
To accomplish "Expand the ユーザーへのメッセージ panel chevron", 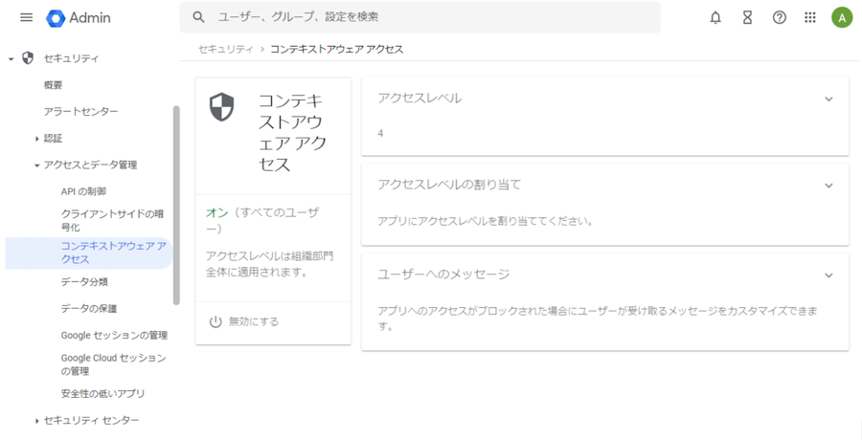I will [828, 275].
